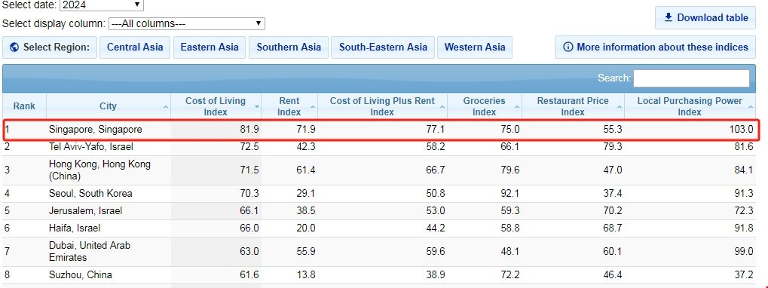Click the globe icon beside Select Region
This screenshot has height=288, width=768.
[x=14, y=47]
